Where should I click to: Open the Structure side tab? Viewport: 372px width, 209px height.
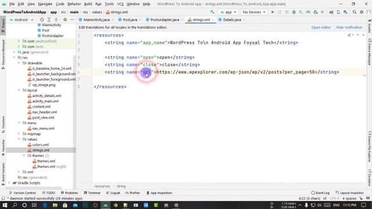pyautogui.click(x=3, y=124)
